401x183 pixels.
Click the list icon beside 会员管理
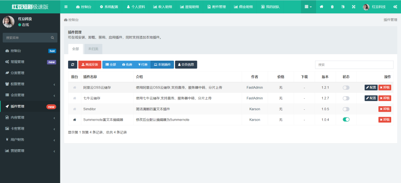(x=7, y=95)
